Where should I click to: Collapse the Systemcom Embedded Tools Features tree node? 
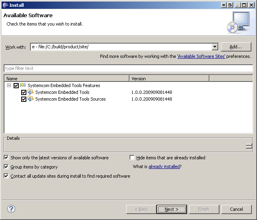click(x=9, y=85)
